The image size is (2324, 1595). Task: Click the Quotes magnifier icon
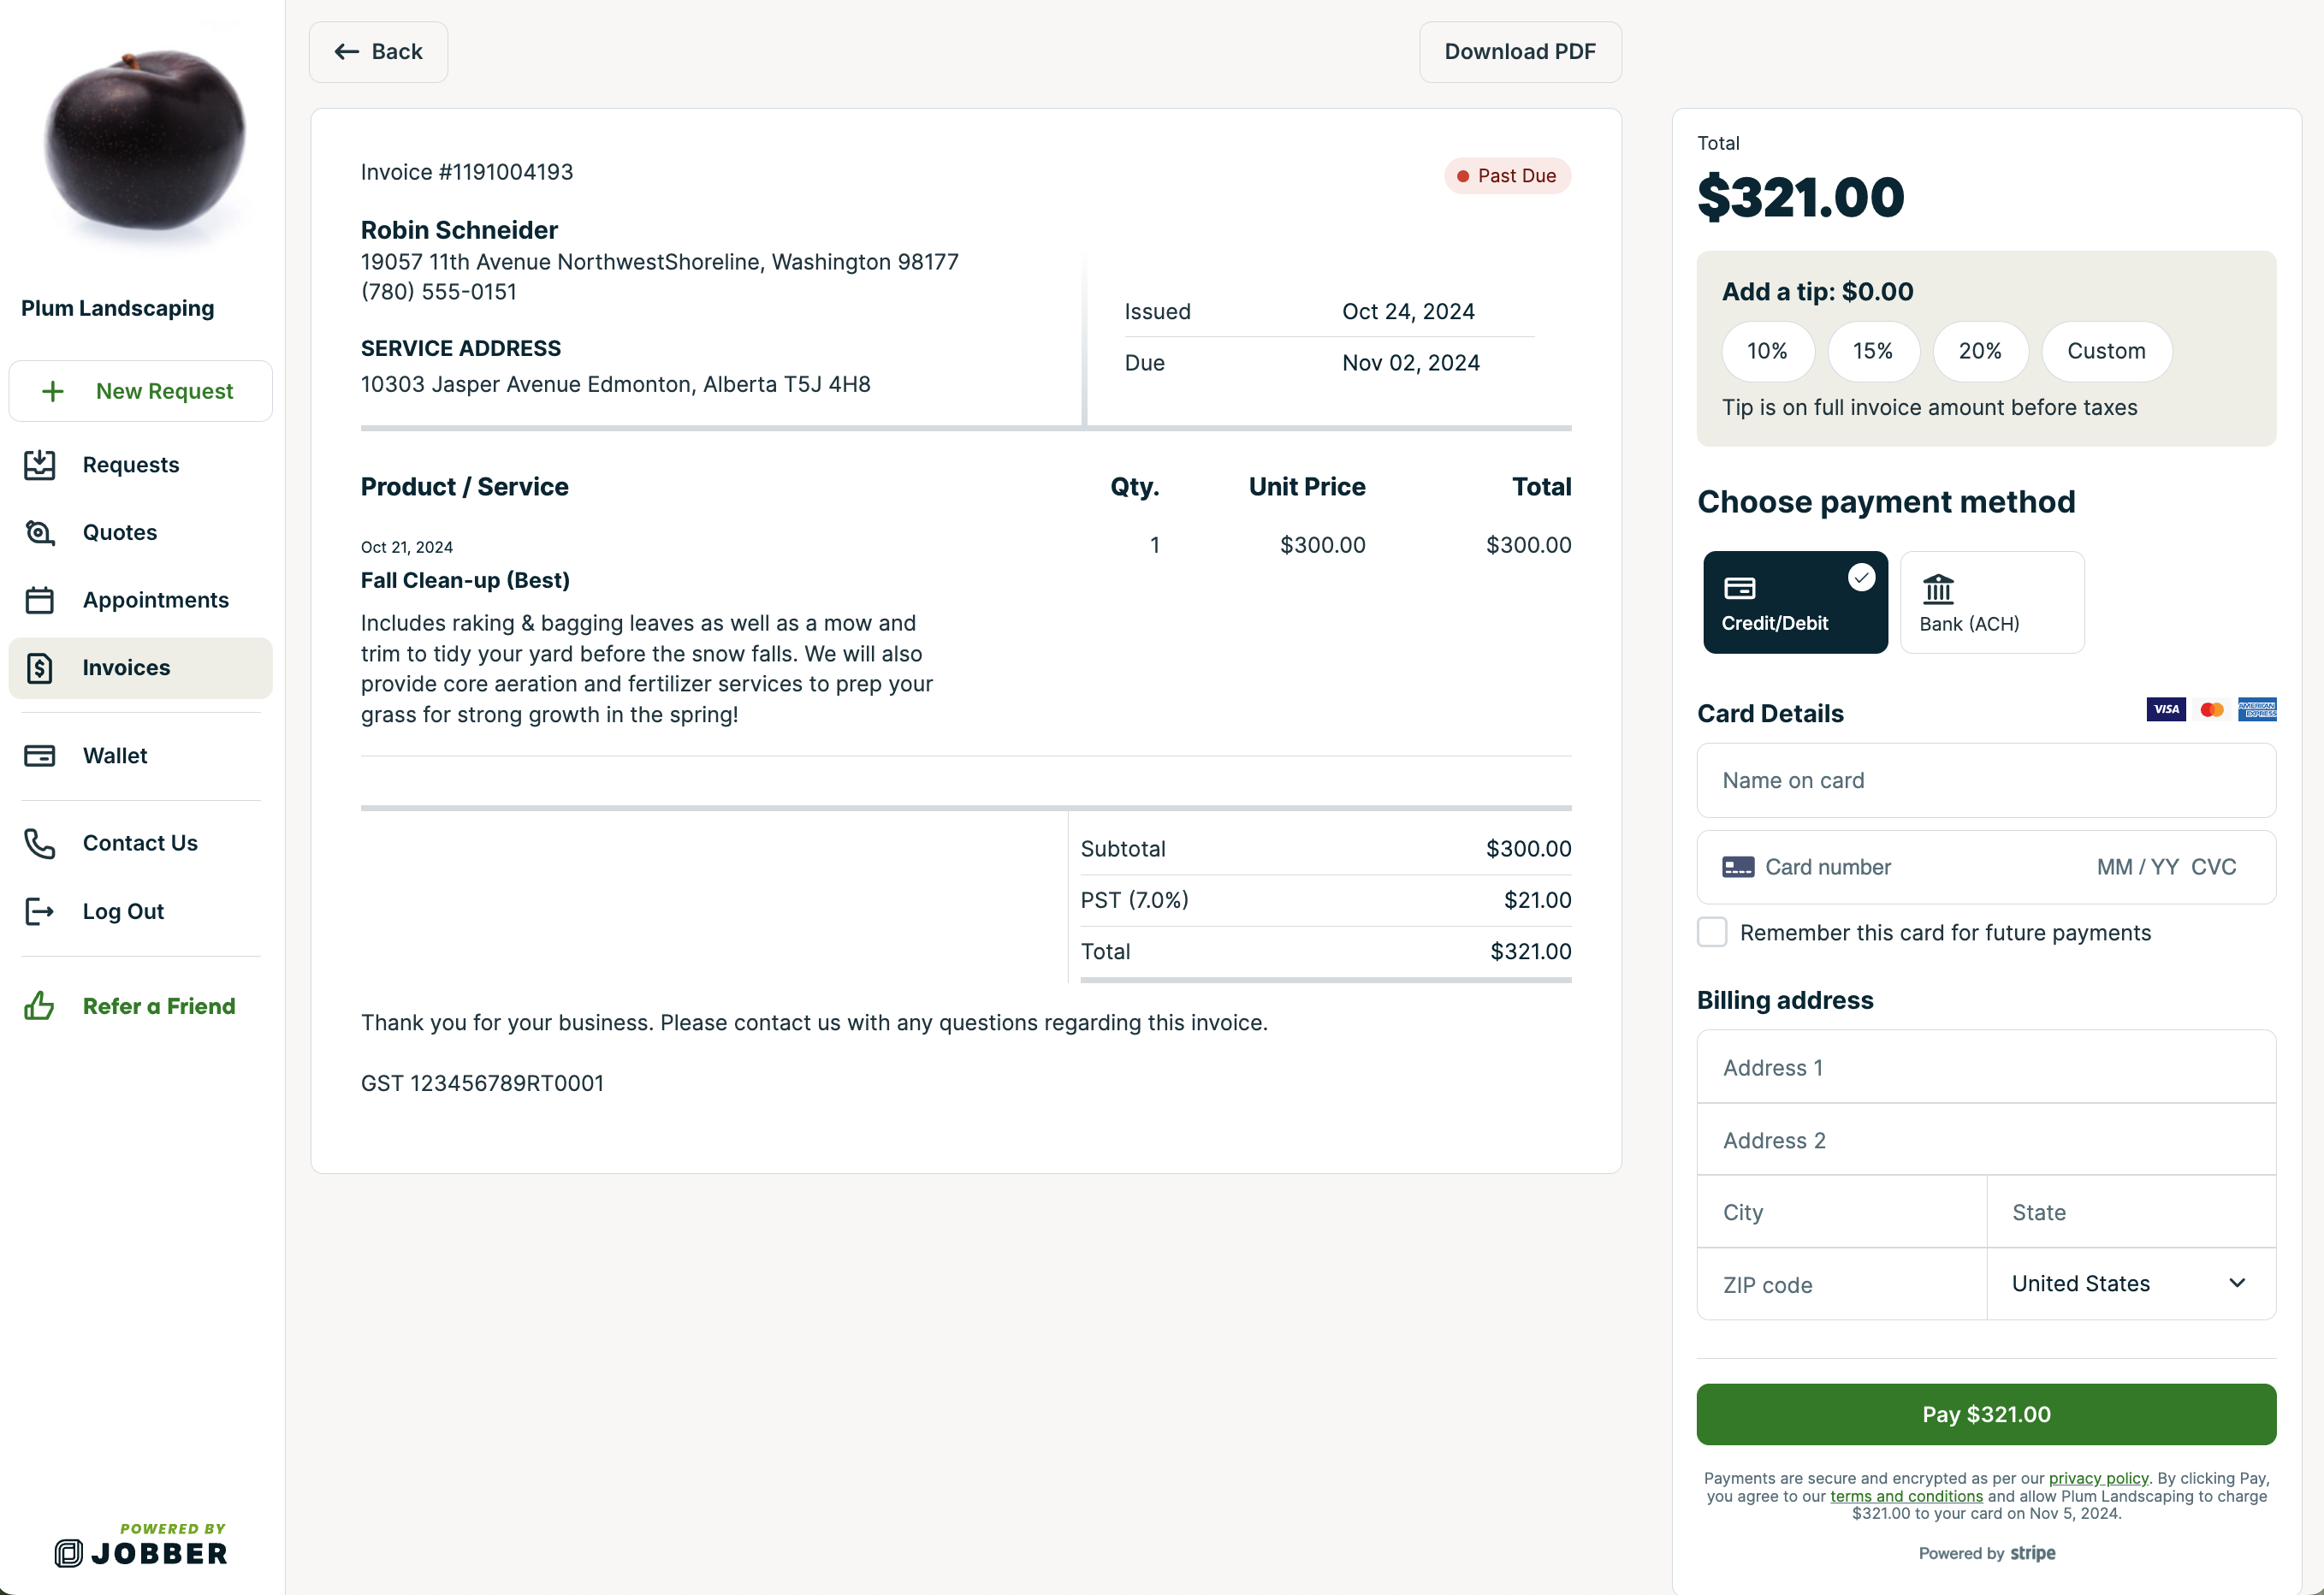(40, 533)
